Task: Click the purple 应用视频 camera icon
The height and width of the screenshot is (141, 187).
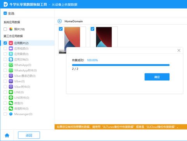Action: (x=11, y=48)
